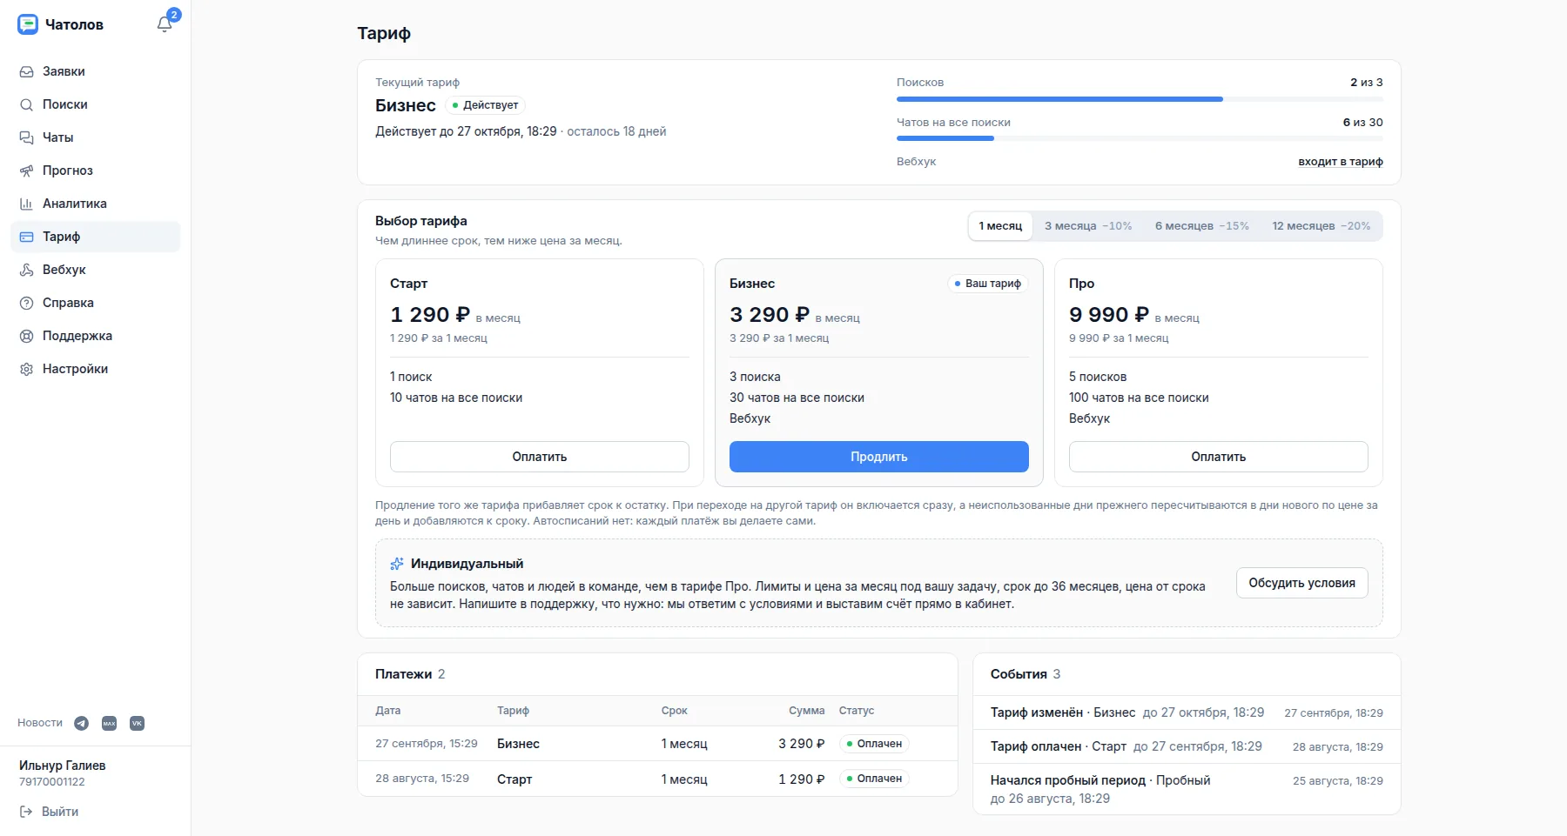Screen dimensions: 1567x836
Task: Click Тариф оплачен · Старт event
Action: point(1059,746)
